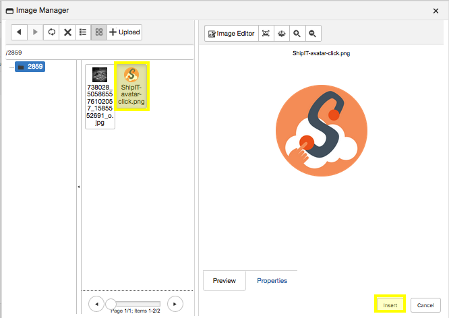Switch to list view

point(83,32)
